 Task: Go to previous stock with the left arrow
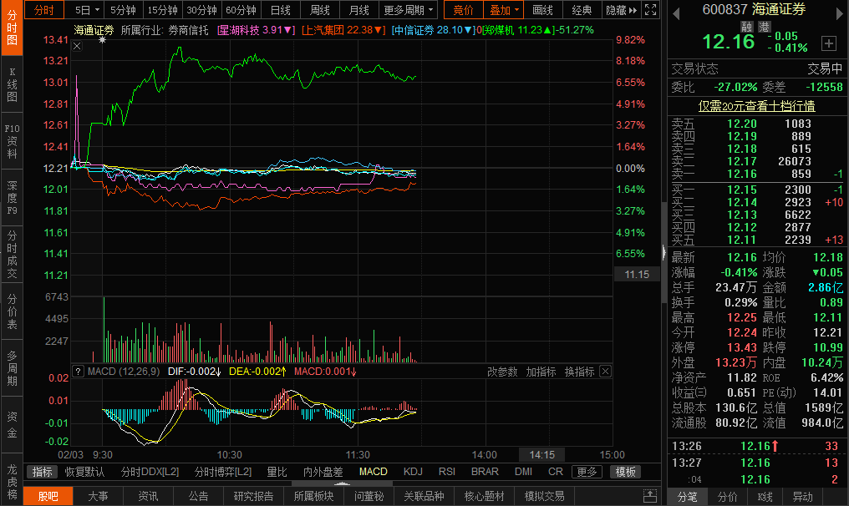(x=676, y=13)
